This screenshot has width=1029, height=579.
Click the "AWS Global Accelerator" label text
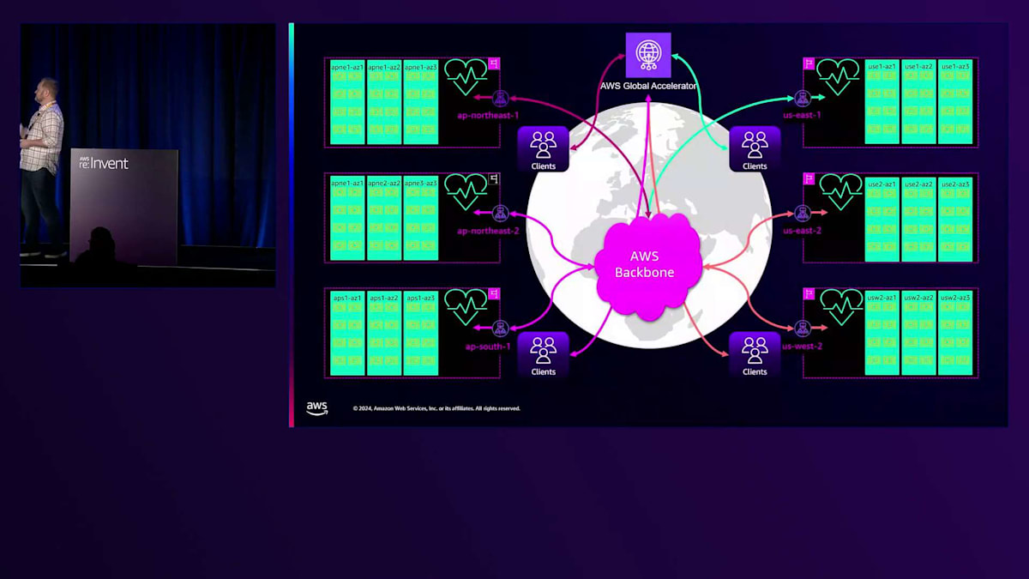tap(648, 87)
